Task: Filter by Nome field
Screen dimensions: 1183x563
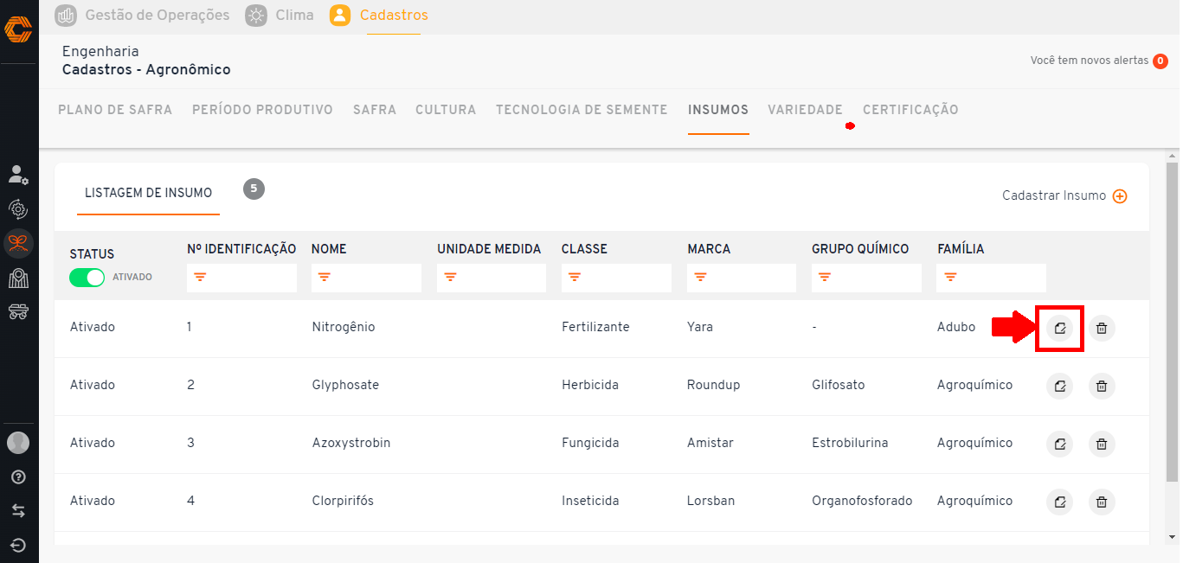Action: point(366,278)
